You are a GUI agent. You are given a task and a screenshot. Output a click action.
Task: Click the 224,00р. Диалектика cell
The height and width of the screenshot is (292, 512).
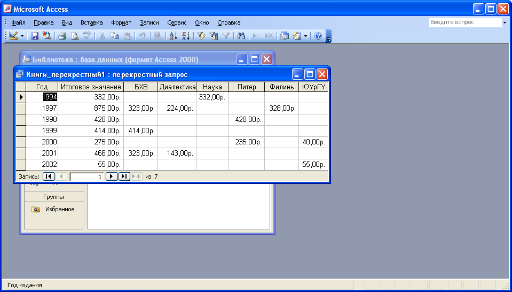[x=177, y=108]
